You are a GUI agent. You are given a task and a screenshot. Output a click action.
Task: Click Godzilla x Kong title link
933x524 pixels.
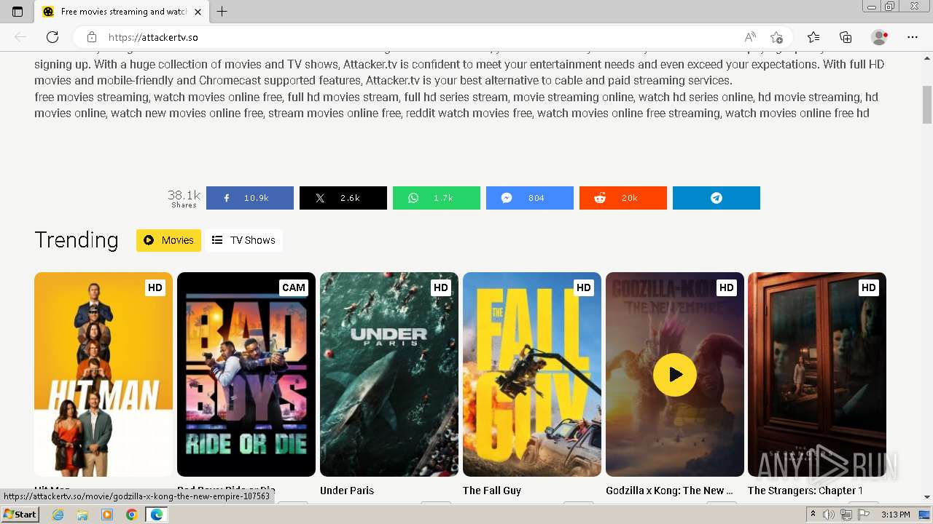click(670, 491)
